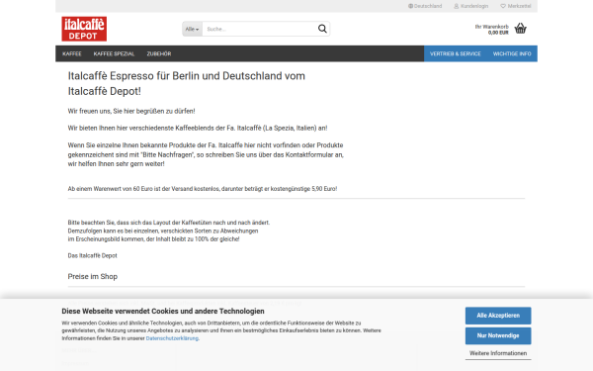Click the Nur Notwendige cookie button
This screenshot has height=371, width=593.
pyautogui.click(x=498, y=335)
